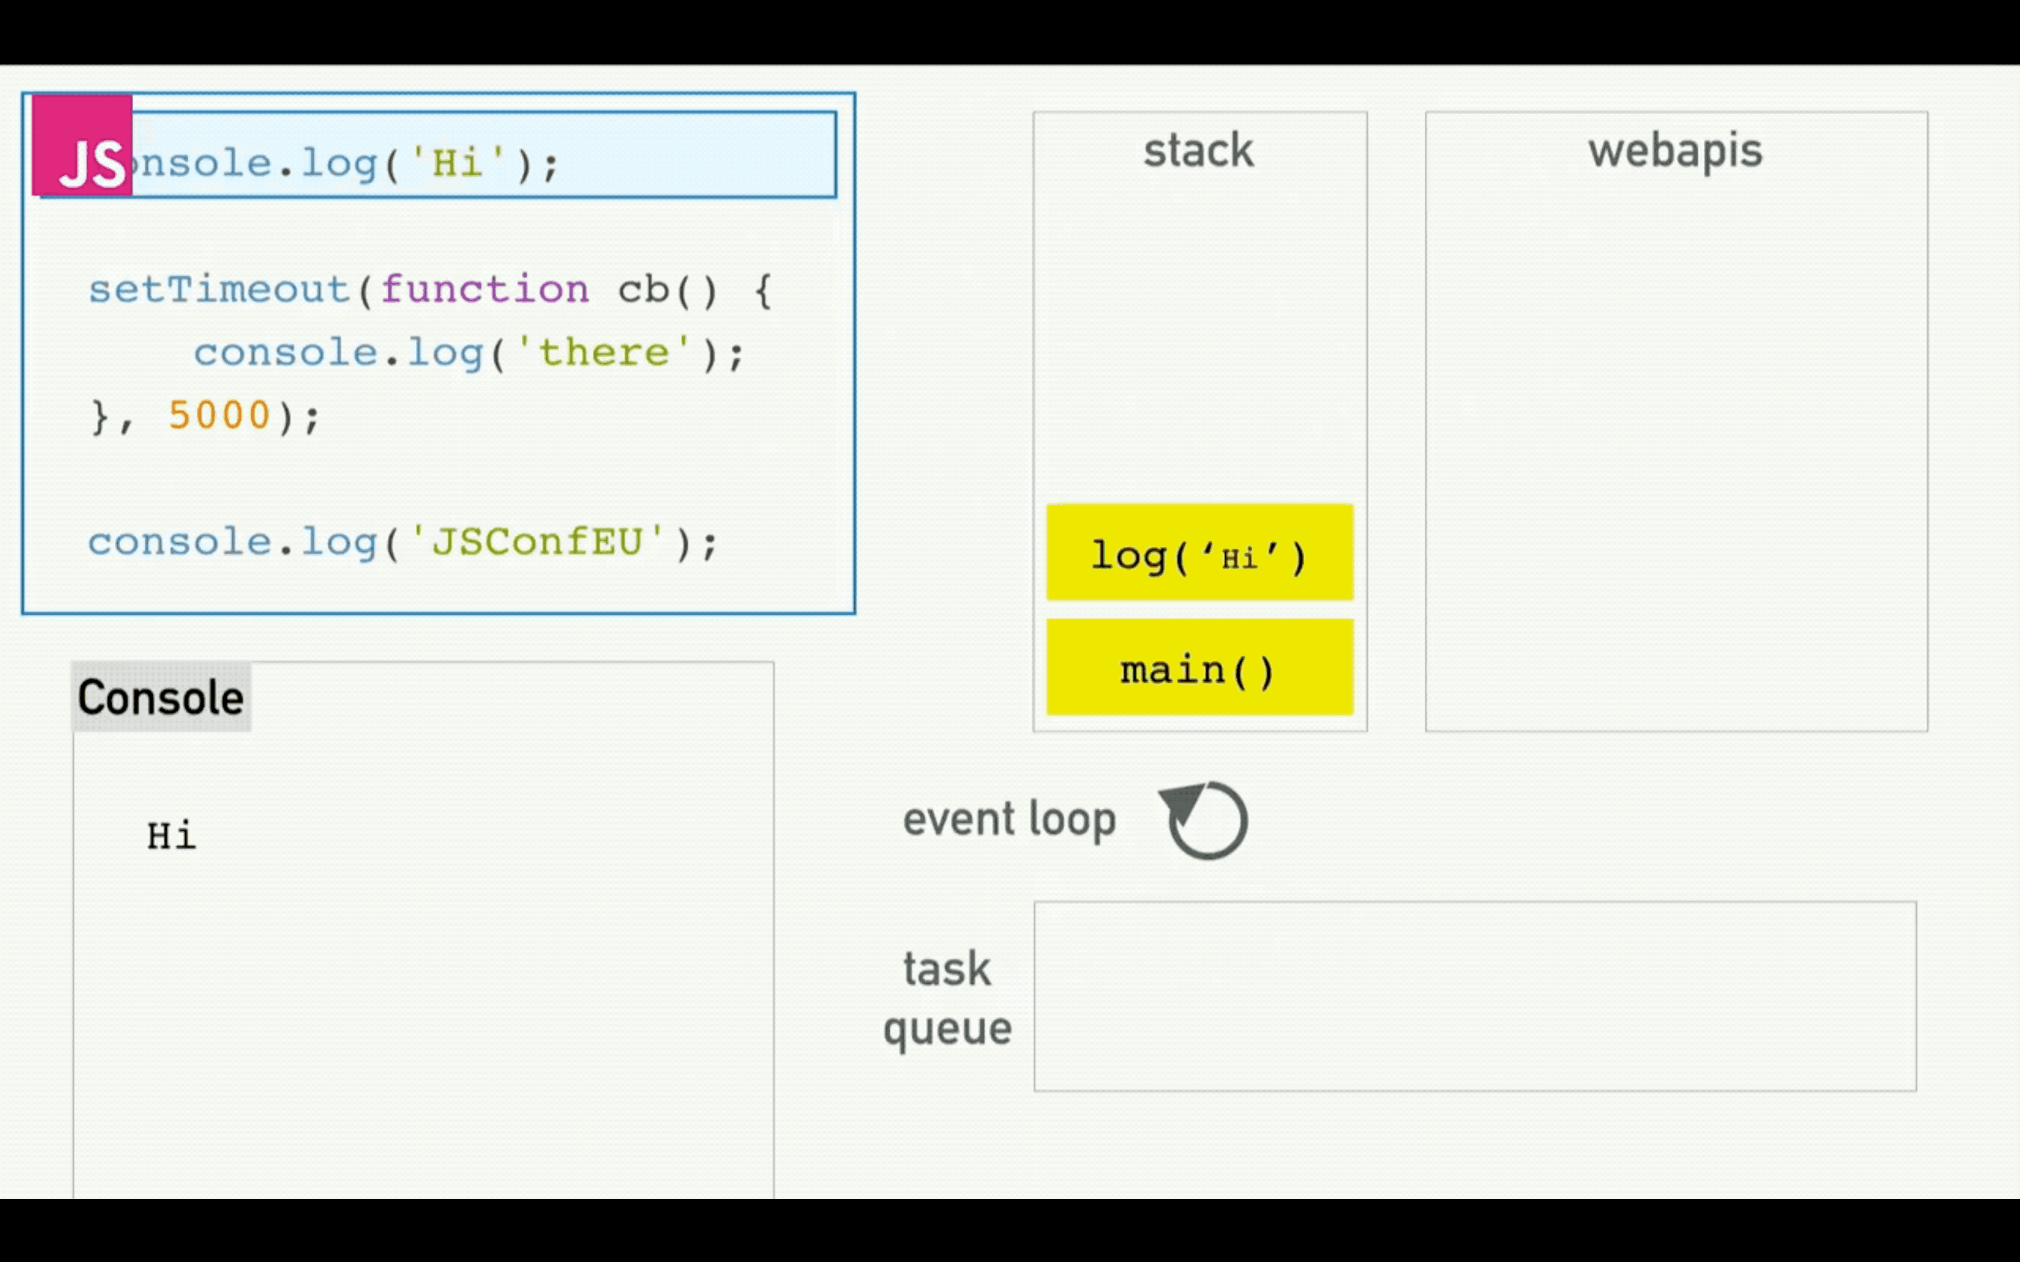This screenshot has height=1262, width=2020.
Task: Click the 'function' keyword in setTimeout
Action: 485,290
